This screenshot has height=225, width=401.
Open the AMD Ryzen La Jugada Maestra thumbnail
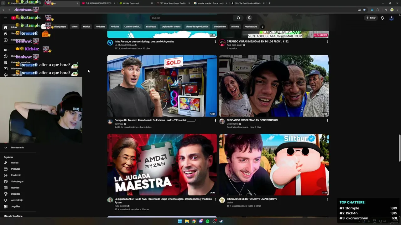[x=162, y=165]
